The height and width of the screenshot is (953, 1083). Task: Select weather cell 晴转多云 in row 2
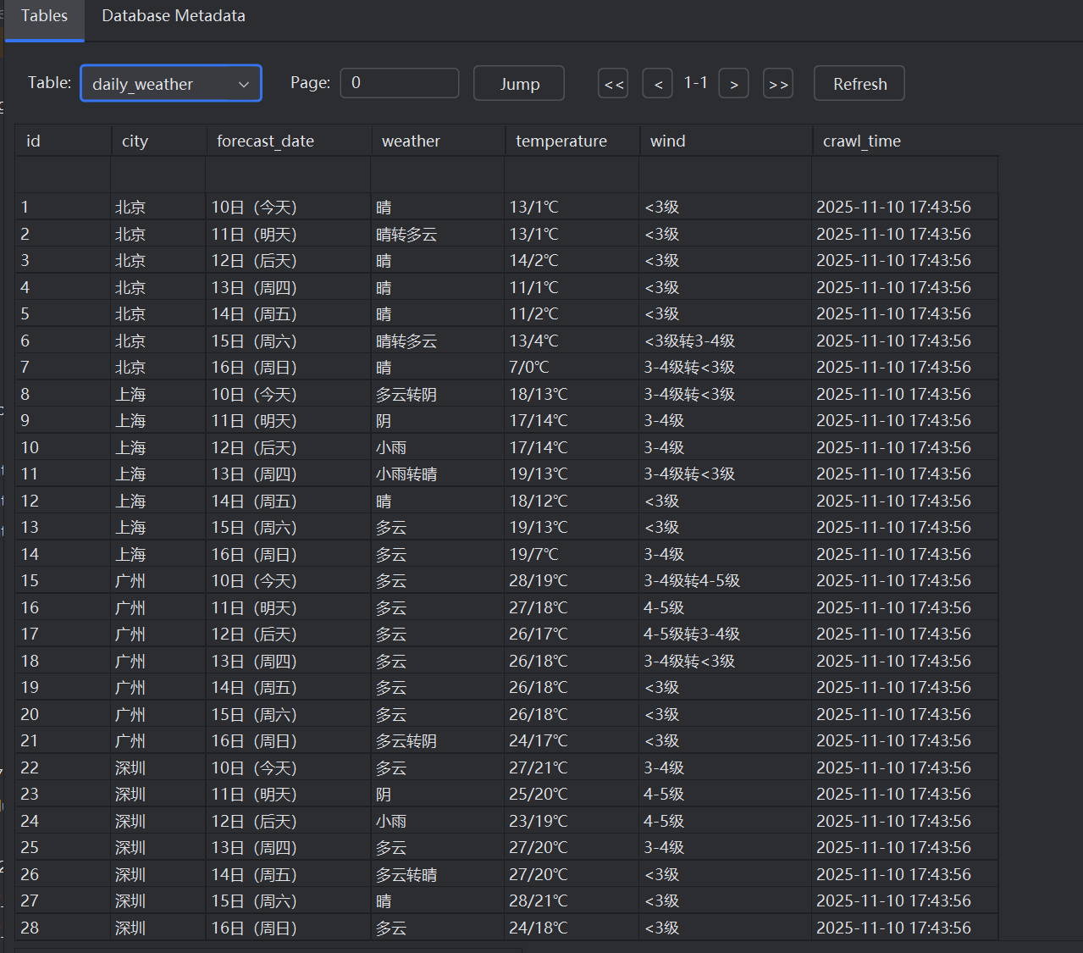point(438,234)
